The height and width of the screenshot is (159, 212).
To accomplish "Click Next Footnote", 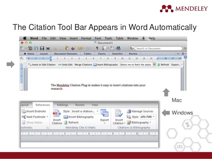I will [x=35, y=117].
